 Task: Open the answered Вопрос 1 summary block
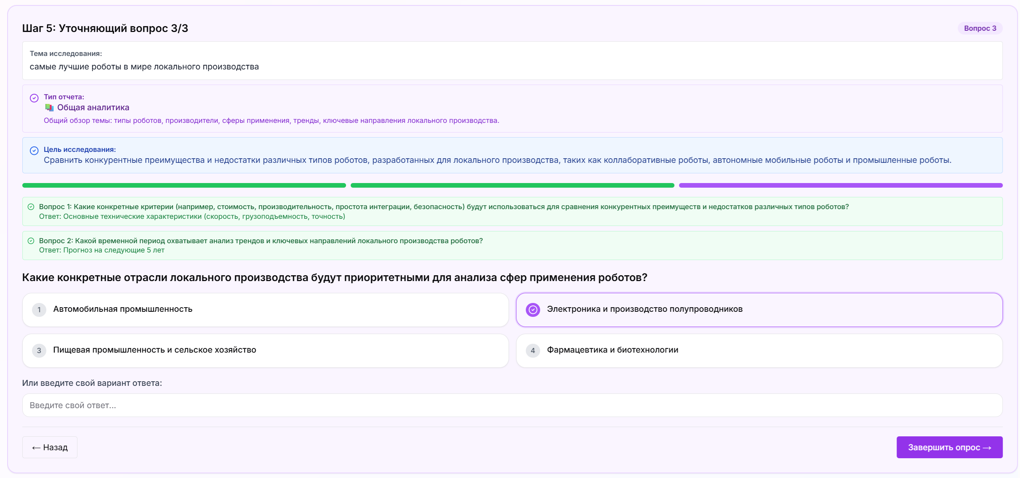pos(512,212)
